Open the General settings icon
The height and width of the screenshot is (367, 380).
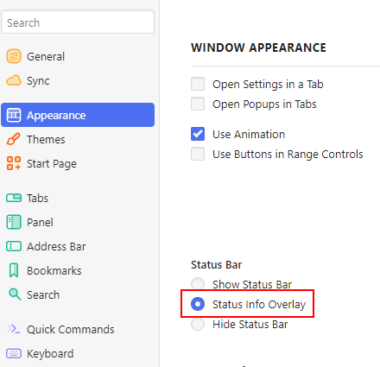tap(14, 56)
